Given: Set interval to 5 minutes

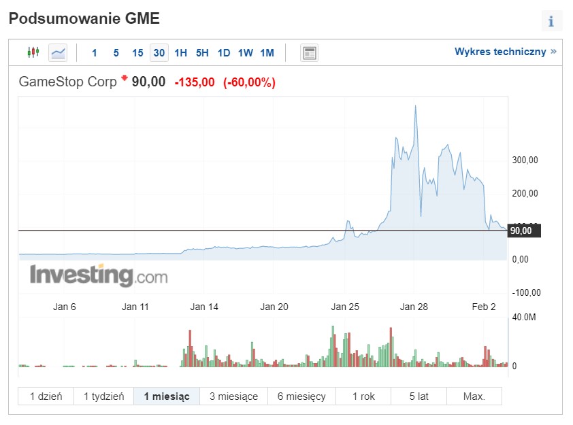Looking at the screenshot, I should tap(116, 53).
